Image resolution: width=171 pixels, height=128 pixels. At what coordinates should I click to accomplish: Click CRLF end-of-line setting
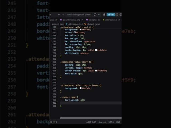118,122
